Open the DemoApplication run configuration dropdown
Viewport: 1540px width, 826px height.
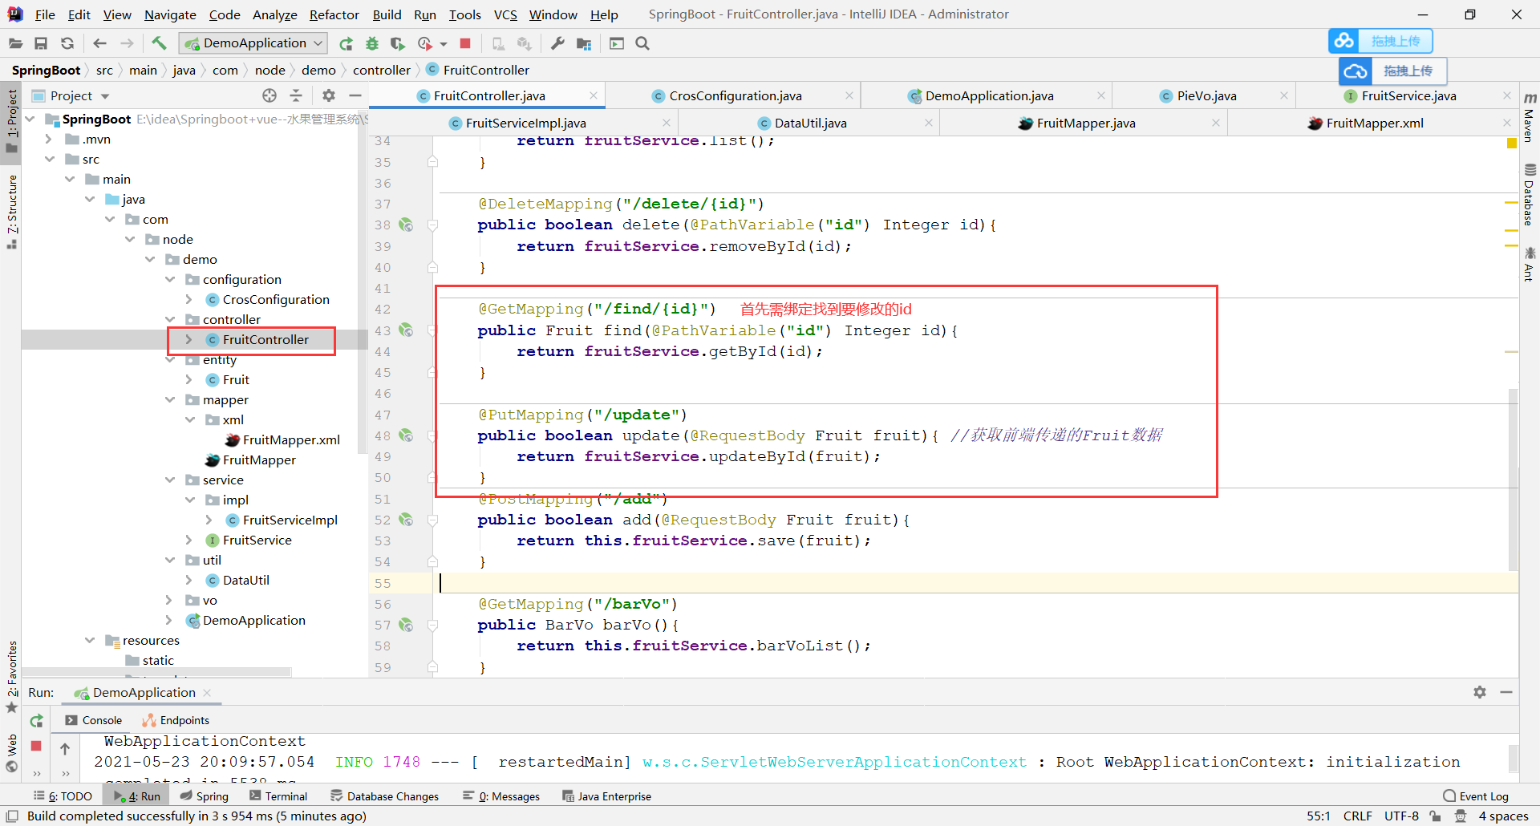point(318,43)
